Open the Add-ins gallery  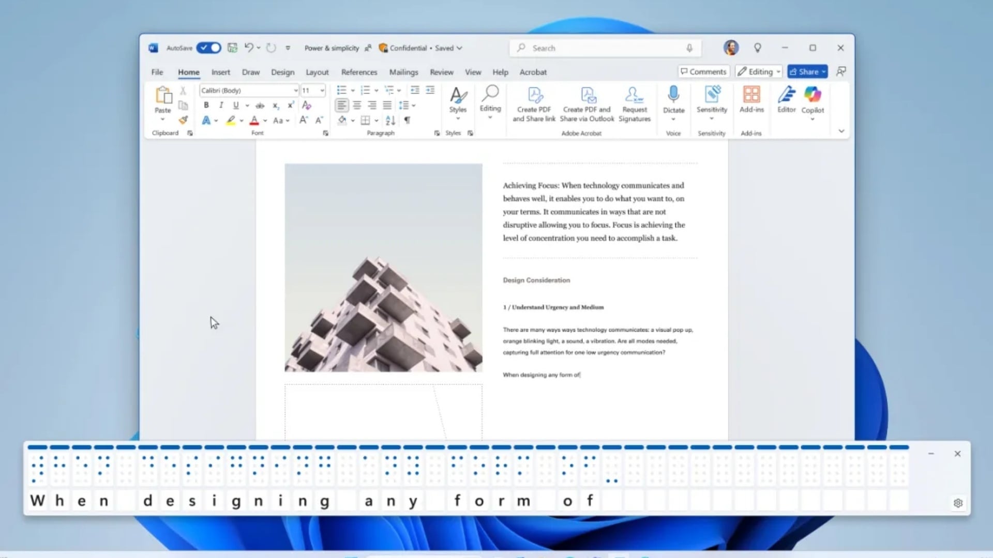[751, 100]
